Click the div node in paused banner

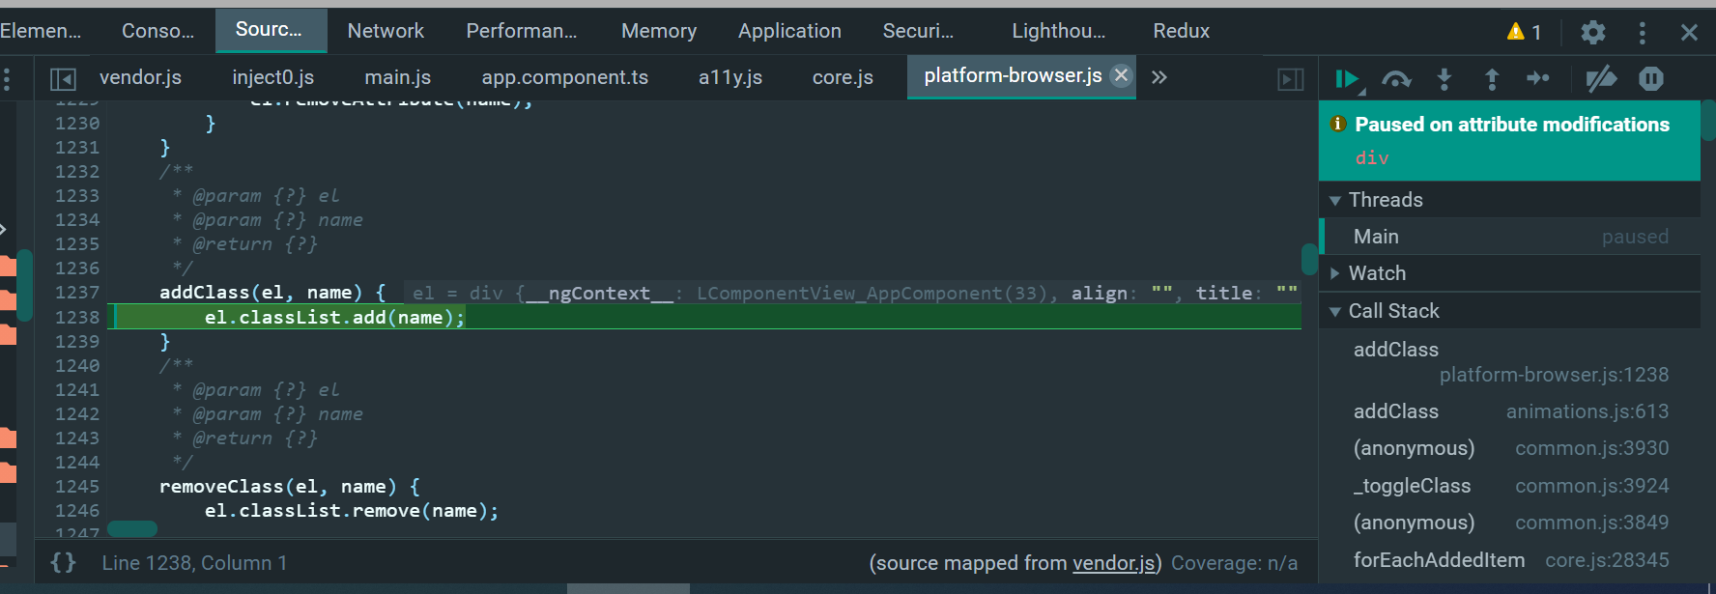tap(1372, 157)
